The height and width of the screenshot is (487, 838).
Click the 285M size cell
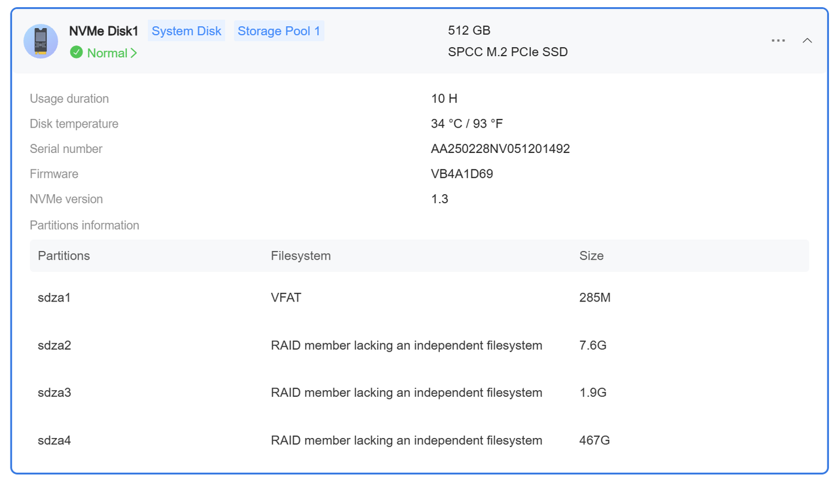point(595,297)
